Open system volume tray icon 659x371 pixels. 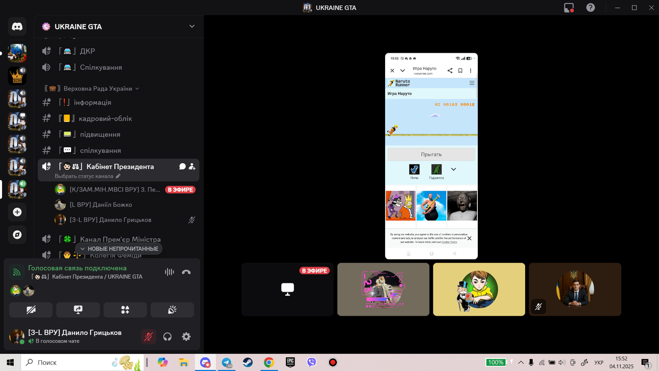562,362
